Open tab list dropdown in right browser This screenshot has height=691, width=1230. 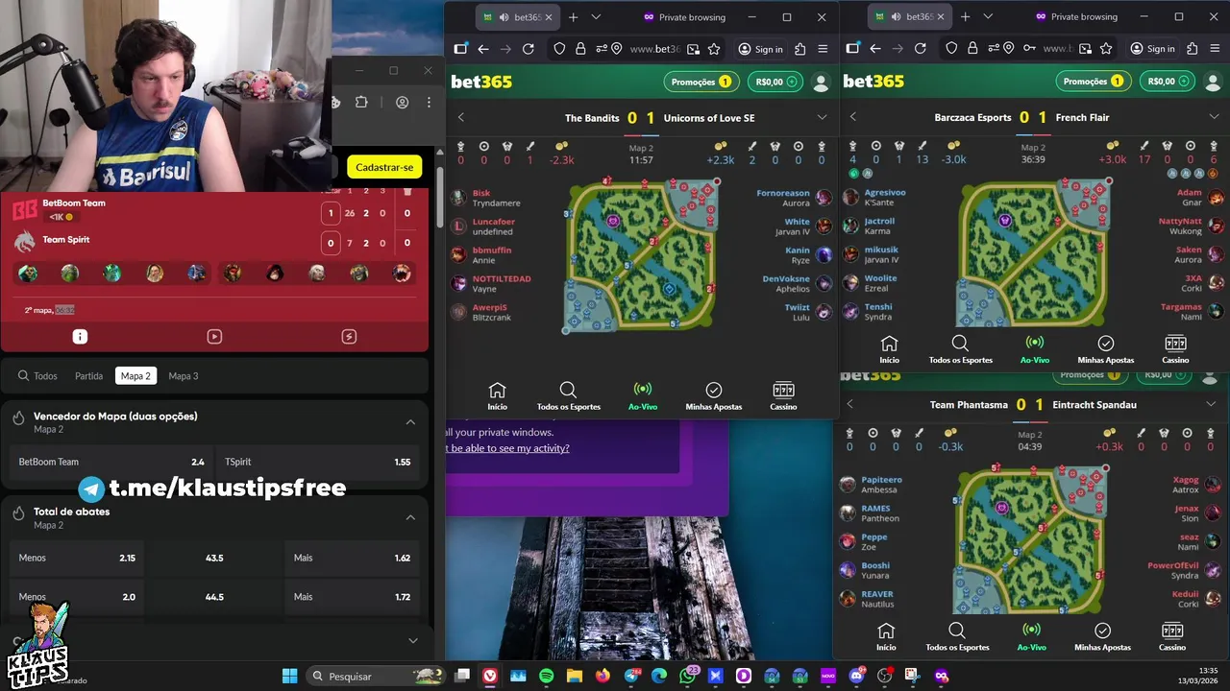(x=988, y=17)
